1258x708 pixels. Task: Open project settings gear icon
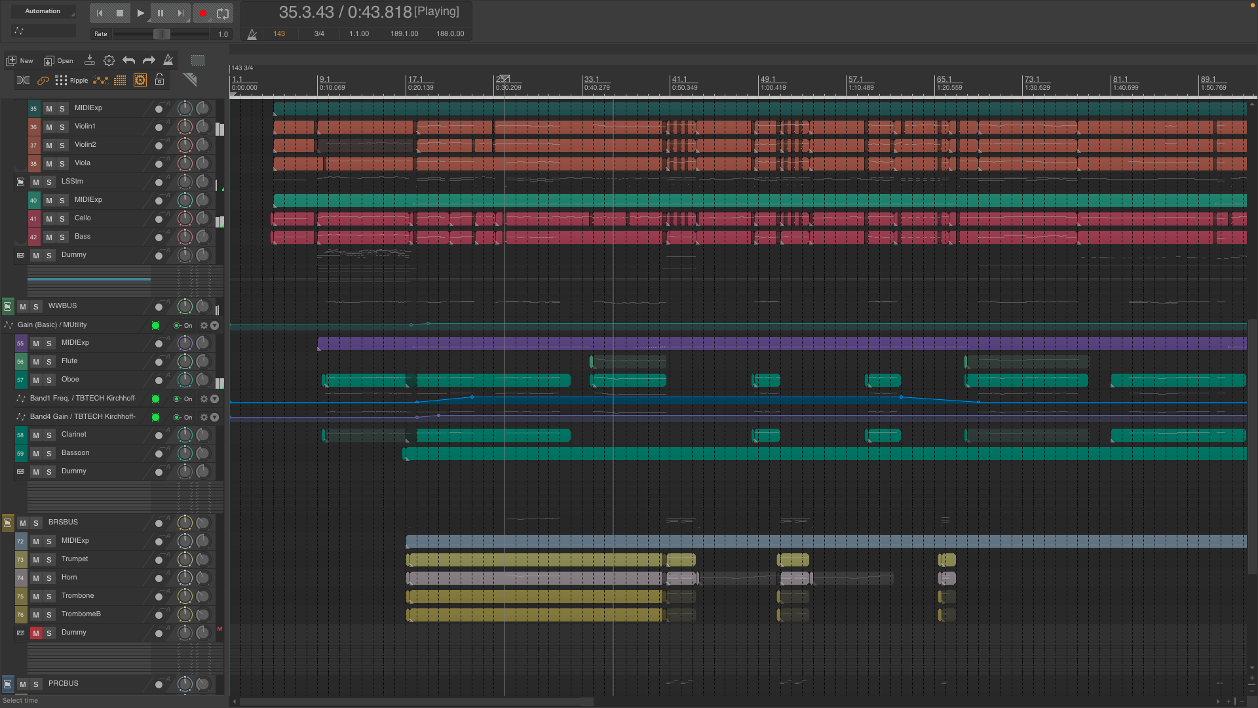pos(109,60)
